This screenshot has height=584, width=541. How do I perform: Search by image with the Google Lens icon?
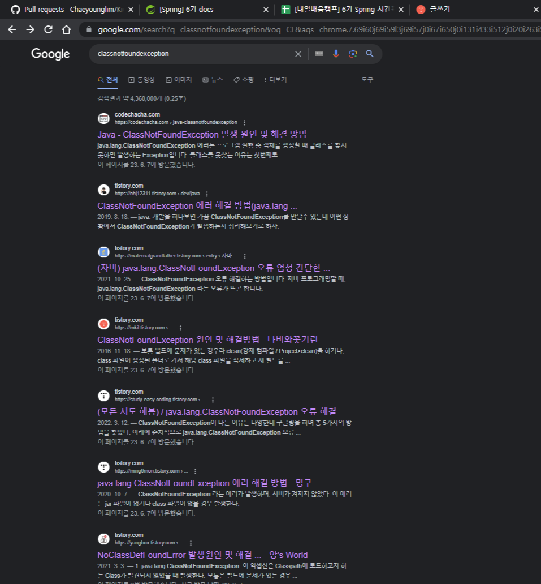pos(353,54)
